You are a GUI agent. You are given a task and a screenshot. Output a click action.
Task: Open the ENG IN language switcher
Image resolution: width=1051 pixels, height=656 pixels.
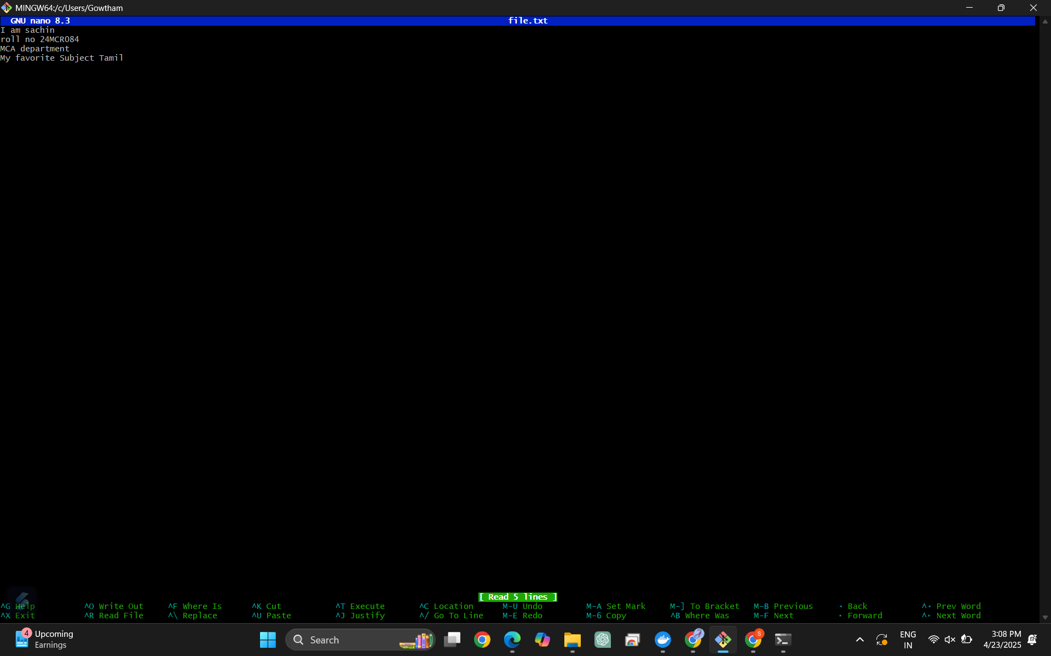(908, 640)
